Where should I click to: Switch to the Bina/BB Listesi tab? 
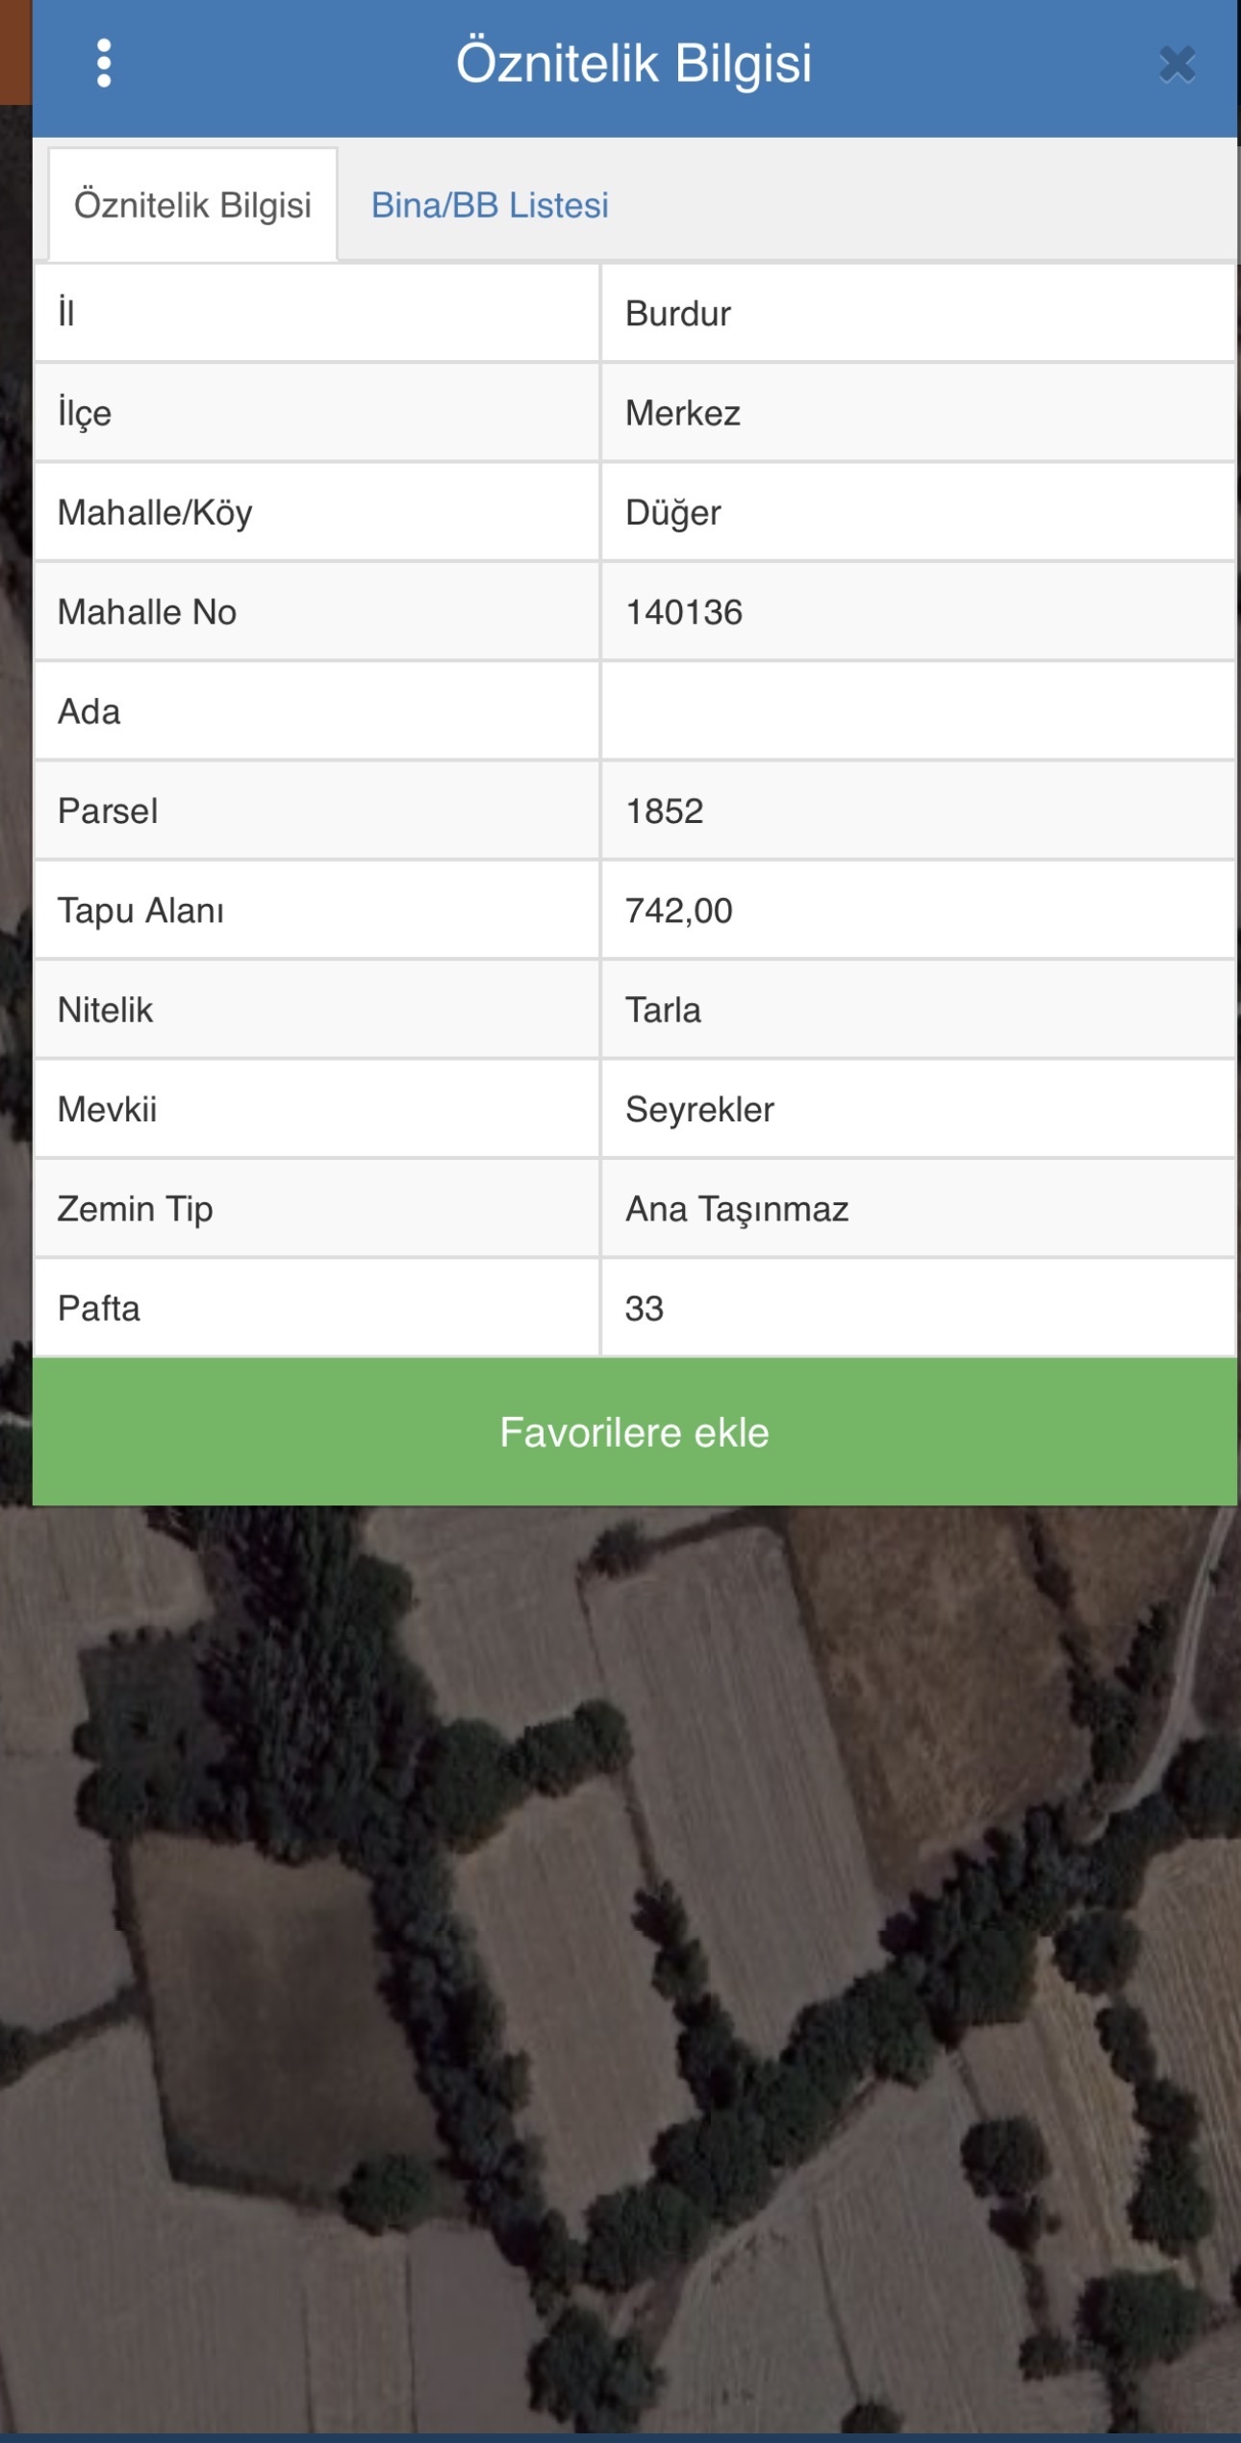(x=490, y=205)
